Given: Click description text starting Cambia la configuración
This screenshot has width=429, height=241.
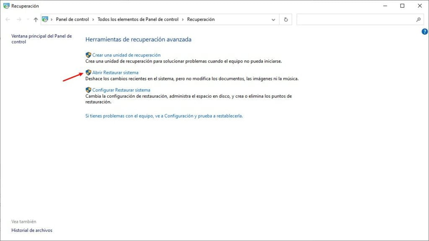Looking at the screenshot, I should coord(189,99).
